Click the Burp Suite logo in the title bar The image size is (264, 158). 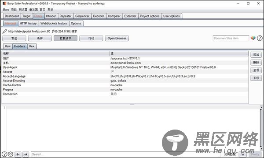pos(4,4)
